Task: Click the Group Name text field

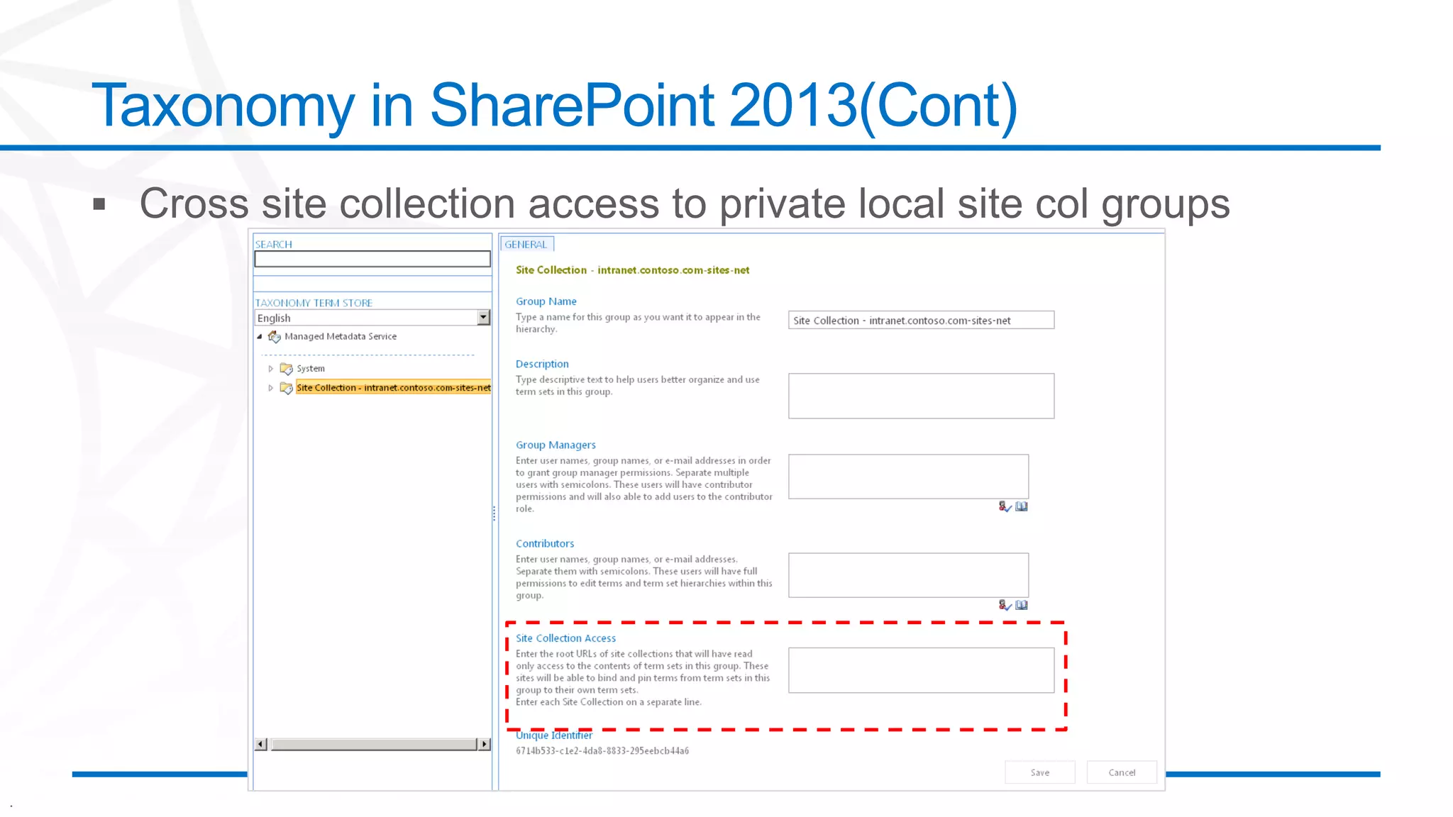Action: click(x=921, y=320)
